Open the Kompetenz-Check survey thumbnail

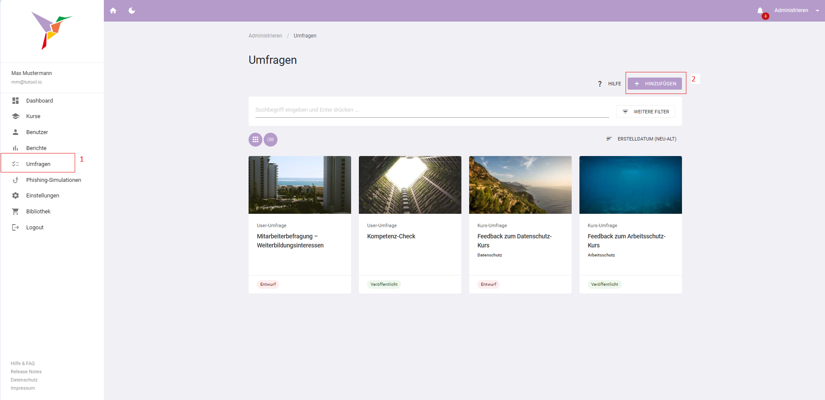(x=410, y=185)
